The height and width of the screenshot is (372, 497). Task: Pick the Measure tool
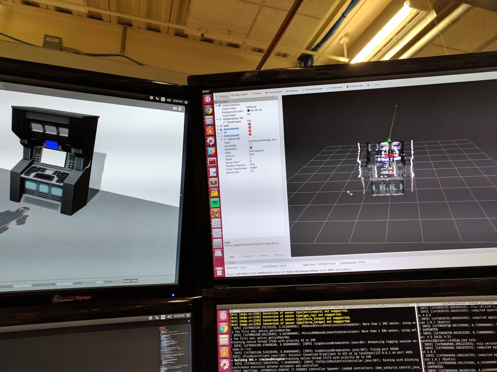(x=292, y=91)
